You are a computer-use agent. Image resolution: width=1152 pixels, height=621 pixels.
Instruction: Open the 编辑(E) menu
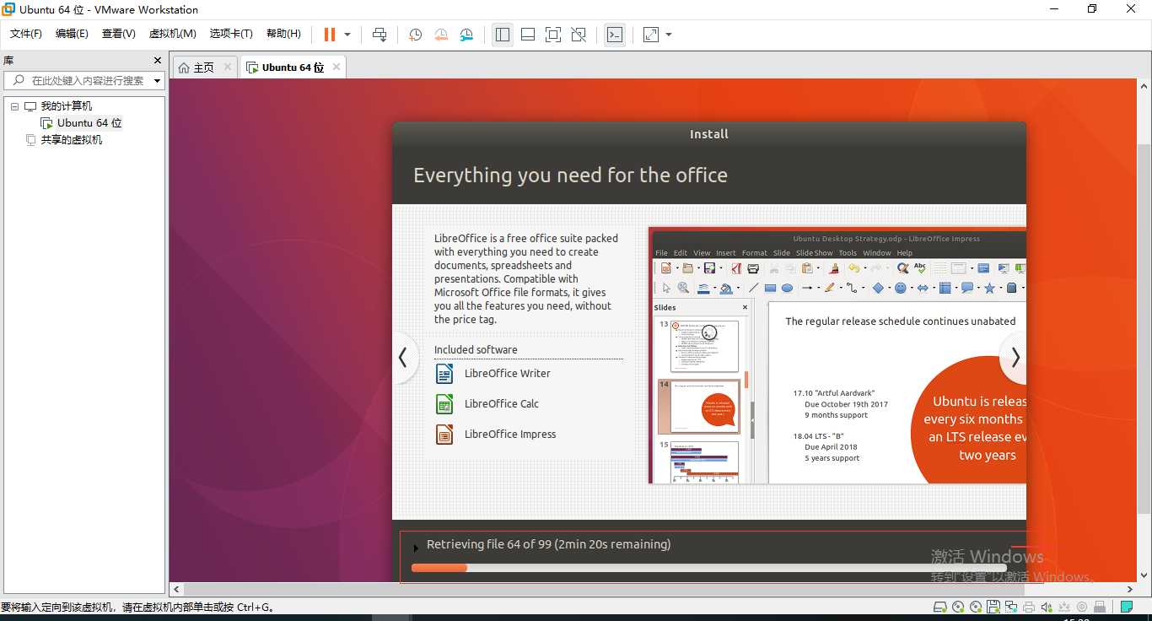click(x=72, y=34)
